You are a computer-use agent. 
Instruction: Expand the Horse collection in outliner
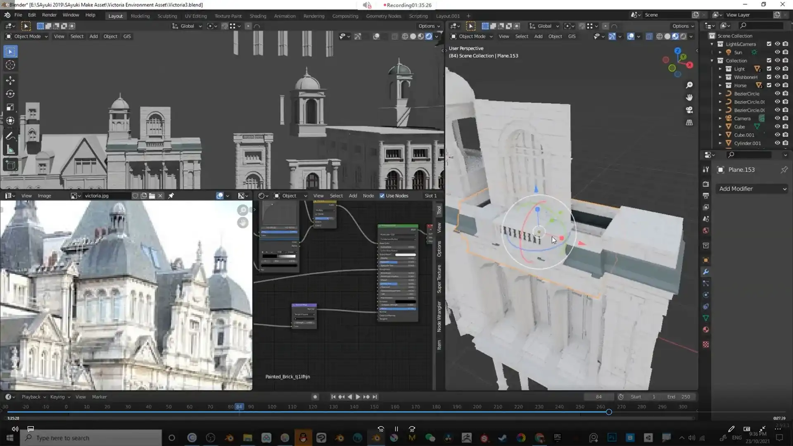tap(720, 85)
